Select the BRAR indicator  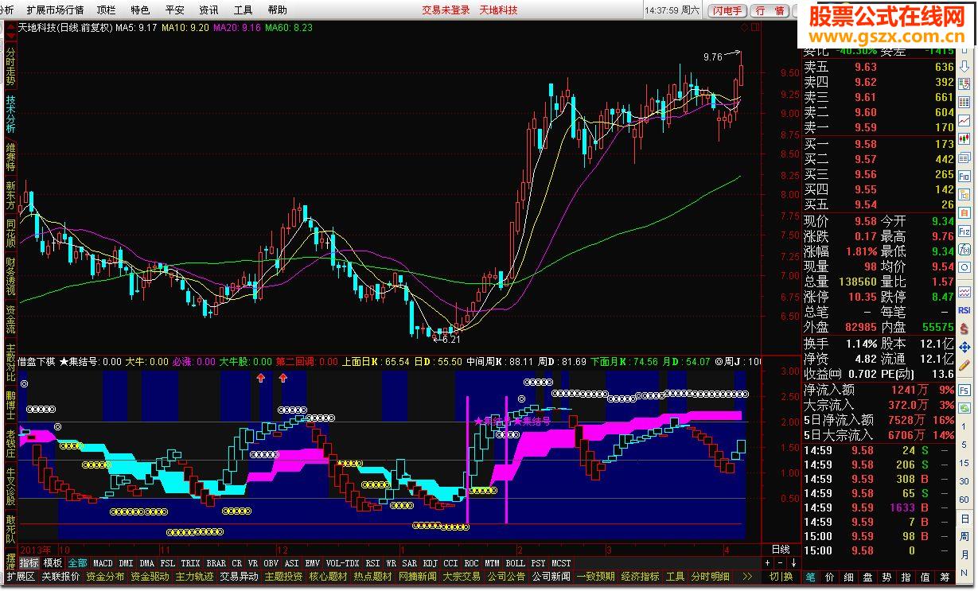click(x=216, y=563)
